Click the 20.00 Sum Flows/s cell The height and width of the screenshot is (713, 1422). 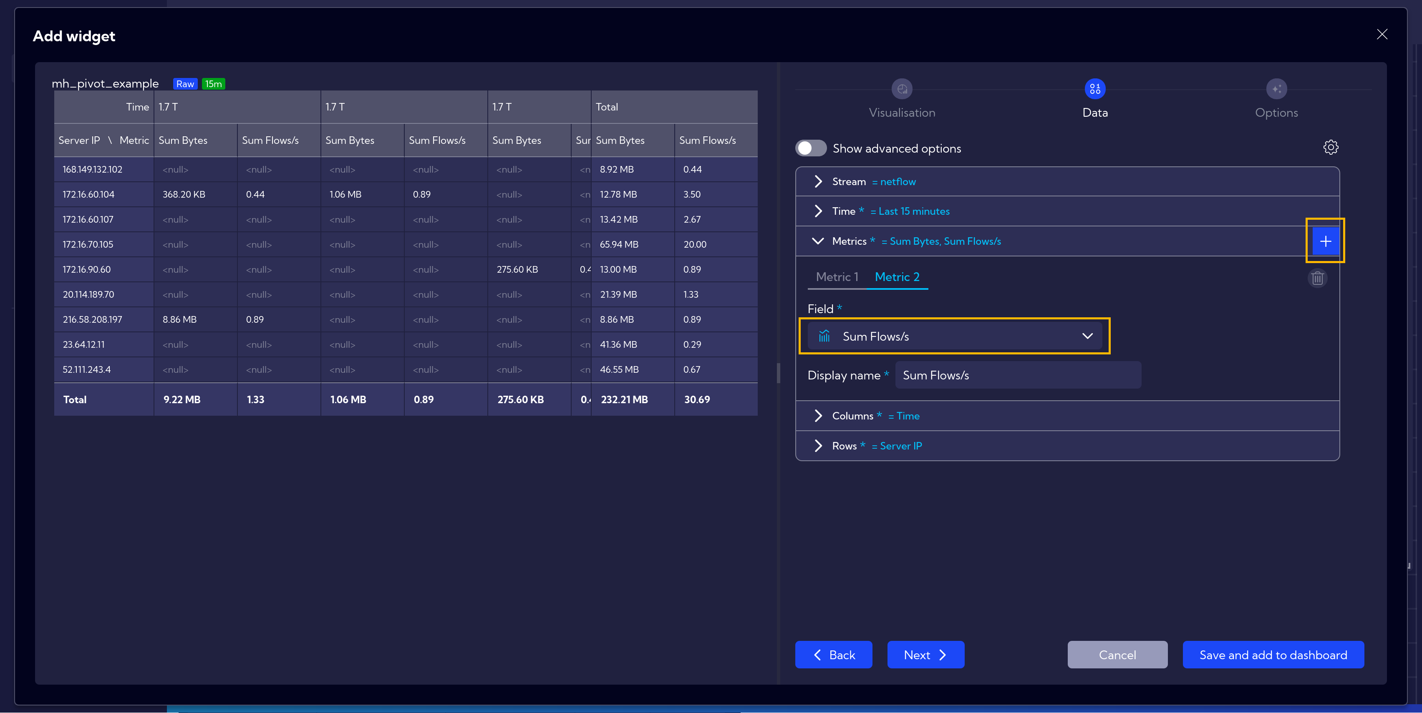pyautogui.click(x=716, y=244)
